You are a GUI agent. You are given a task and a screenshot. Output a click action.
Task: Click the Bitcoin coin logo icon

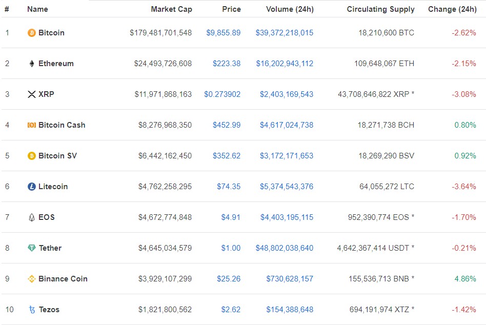tap(32, 32)
